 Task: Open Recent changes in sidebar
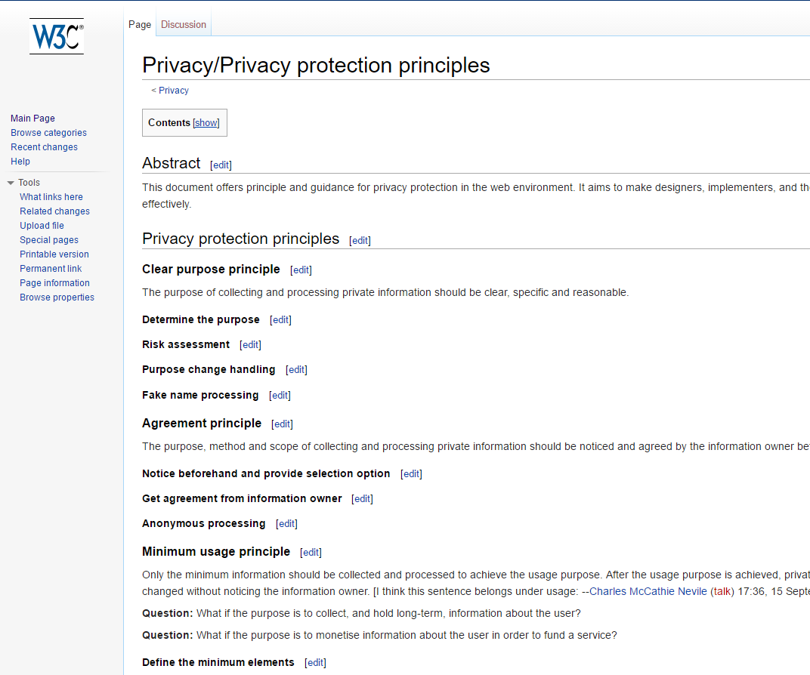[44, 147]
